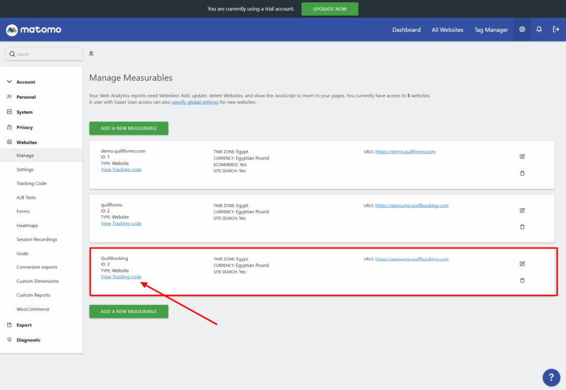Open View Tracking code for QuillBooking
Viewport: 566px width, 390px height.
(x=121, y=277)
